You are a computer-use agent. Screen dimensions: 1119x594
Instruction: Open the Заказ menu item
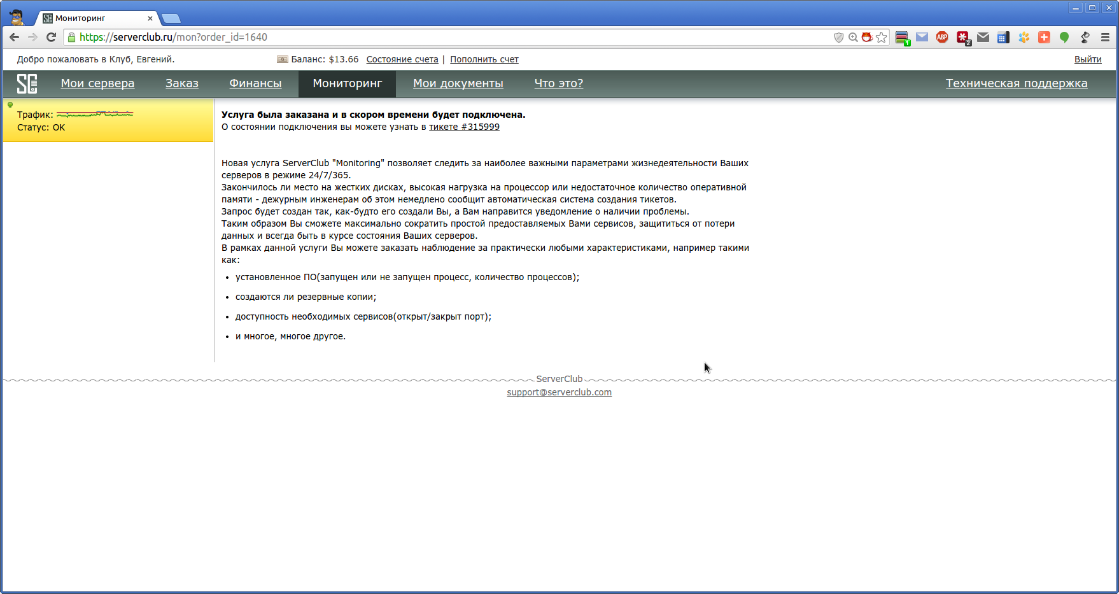(x=182, y=83)
